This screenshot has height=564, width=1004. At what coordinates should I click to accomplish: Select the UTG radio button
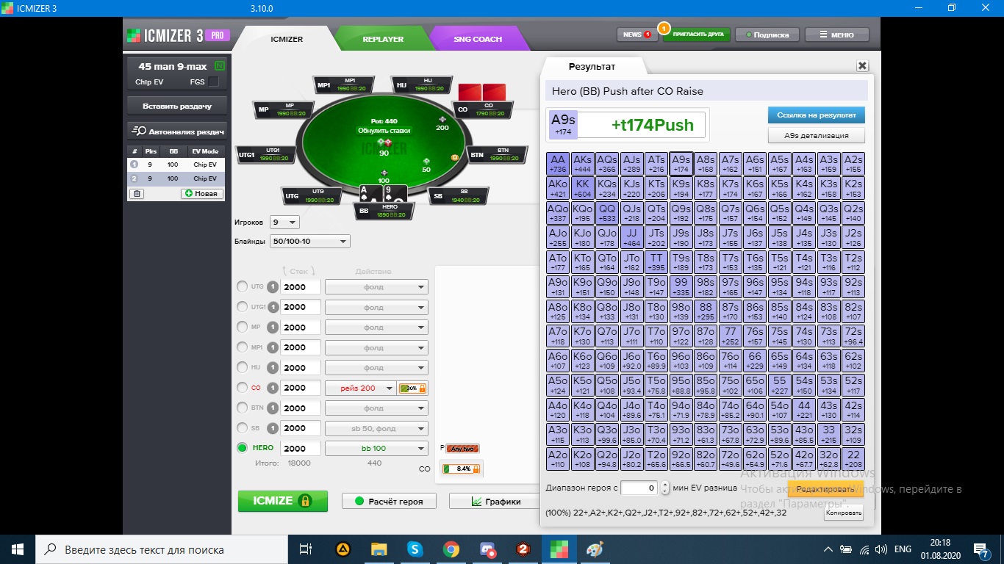tap(242, 287)
